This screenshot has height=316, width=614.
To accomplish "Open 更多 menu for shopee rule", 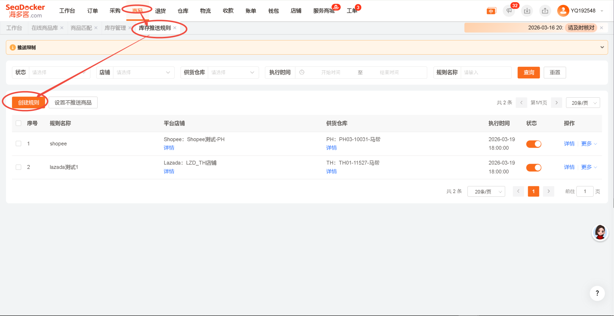I will [x=588, y=144].
